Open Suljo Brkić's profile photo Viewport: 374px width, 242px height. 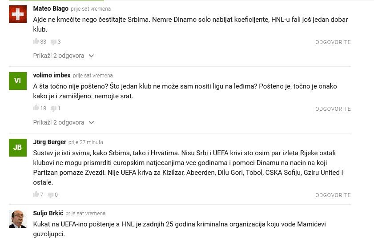(x=18, y=218)
